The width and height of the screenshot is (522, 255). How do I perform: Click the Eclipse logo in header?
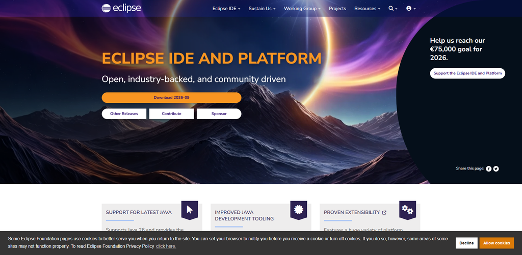pyautogui.click(x=121, y=8)
